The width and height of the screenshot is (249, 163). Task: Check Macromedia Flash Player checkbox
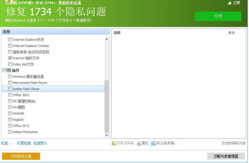(10, 83)
